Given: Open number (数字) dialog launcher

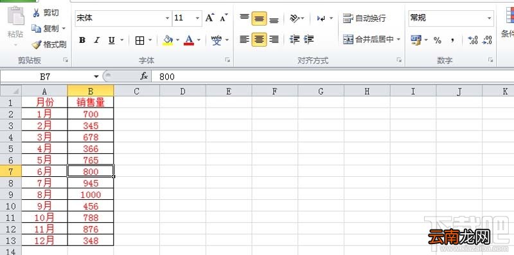Looking at the screenshot, I should pos(491,60).
